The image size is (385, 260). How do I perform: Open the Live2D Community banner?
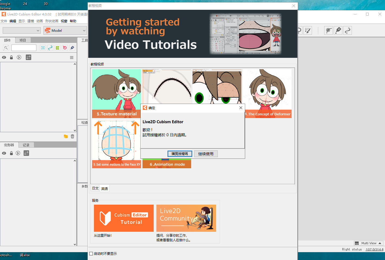186,218
